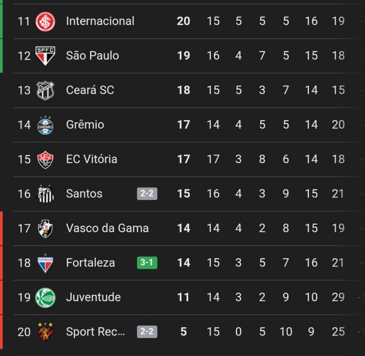The image size is (365, 356).
Task: Click the Sport Recife club crest
Action: coord(45,332)
